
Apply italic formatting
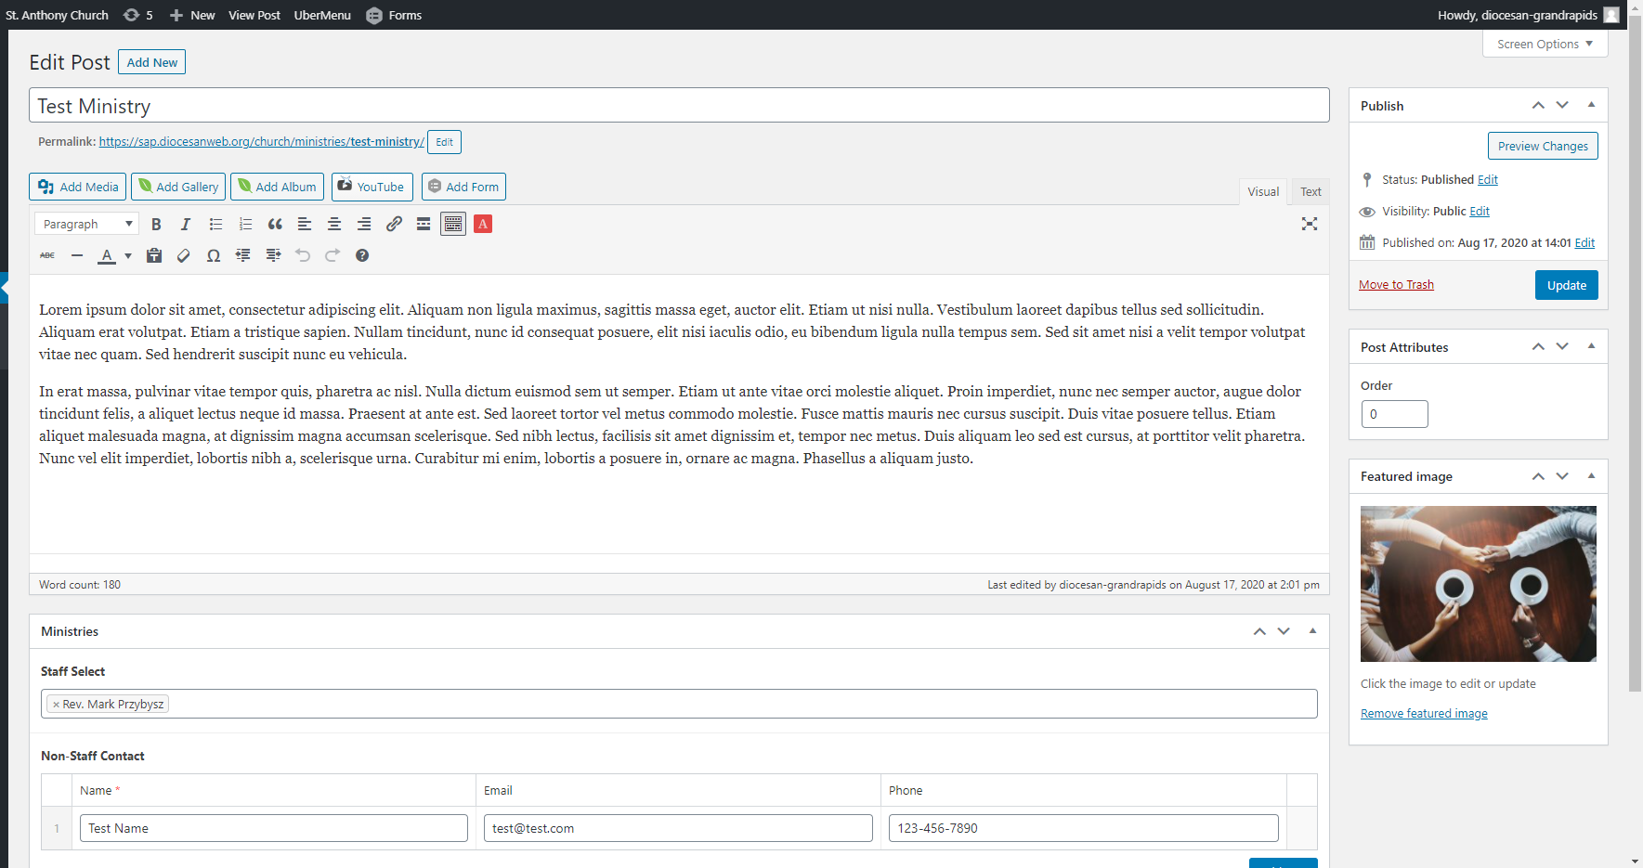(186, 224)
